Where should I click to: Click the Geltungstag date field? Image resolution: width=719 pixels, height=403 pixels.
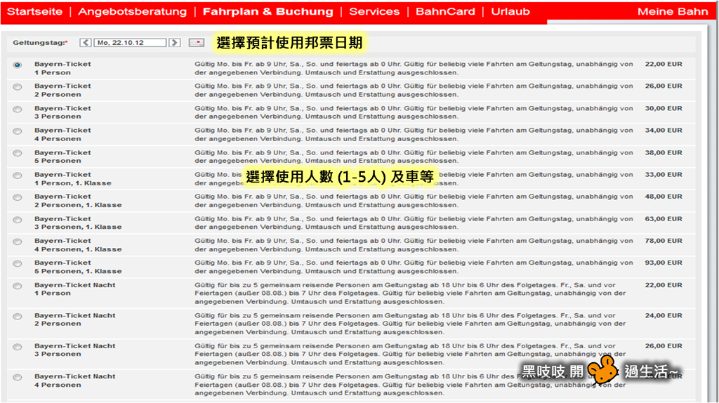pyautogui.click(x=130, y=43)
